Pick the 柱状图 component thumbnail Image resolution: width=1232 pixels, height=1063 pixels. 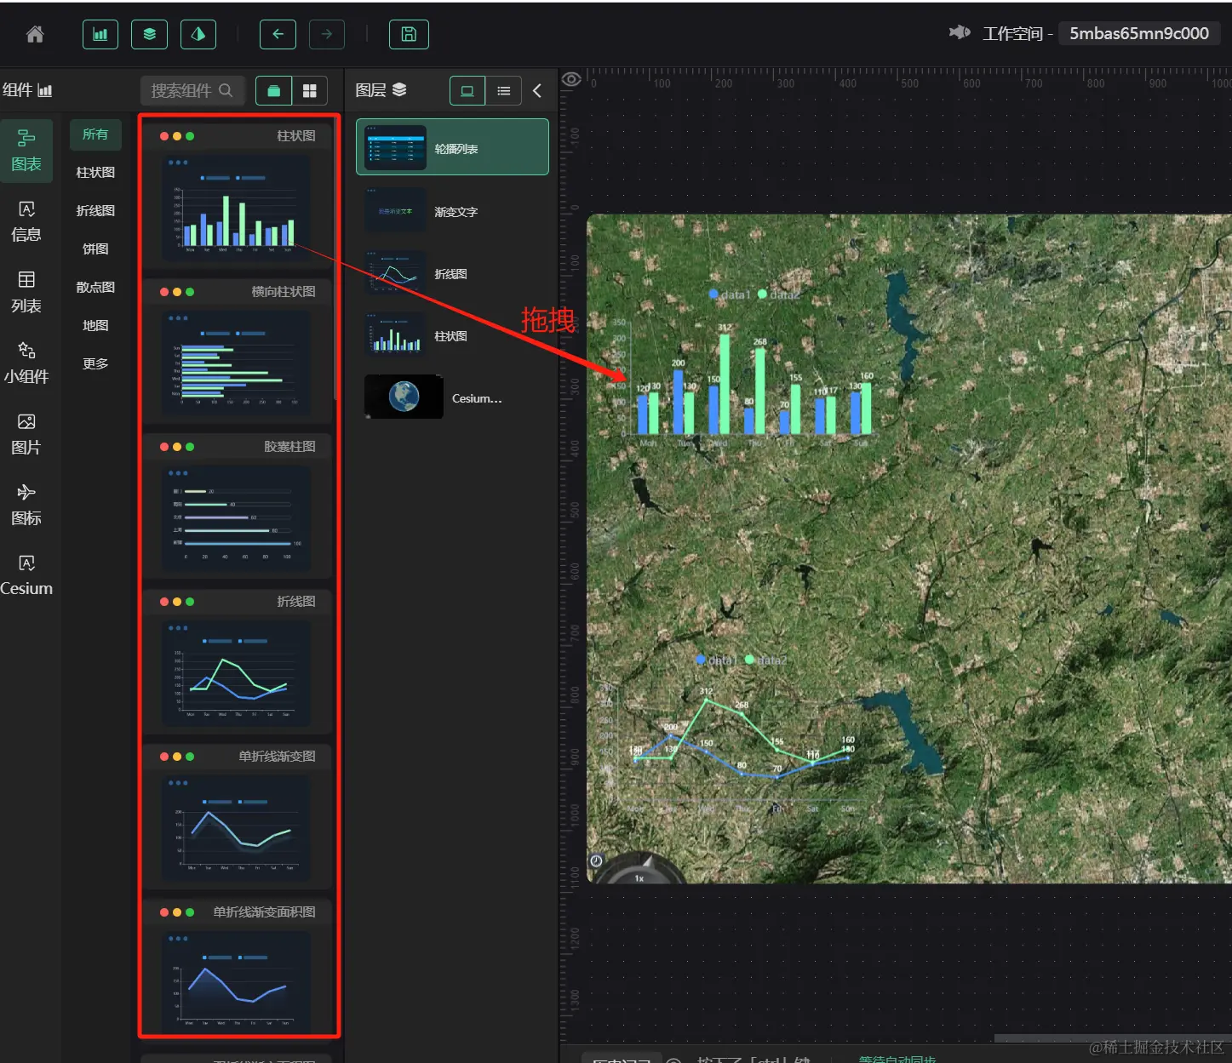[237, 209]
